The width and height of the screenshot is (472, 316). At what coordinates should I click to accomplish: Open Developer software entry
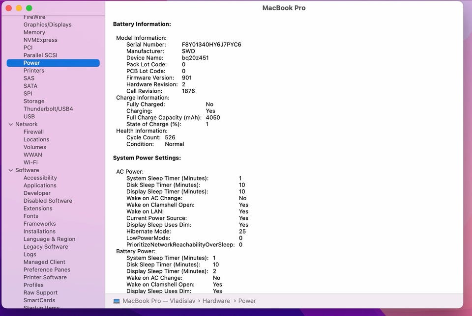[37, 193]
